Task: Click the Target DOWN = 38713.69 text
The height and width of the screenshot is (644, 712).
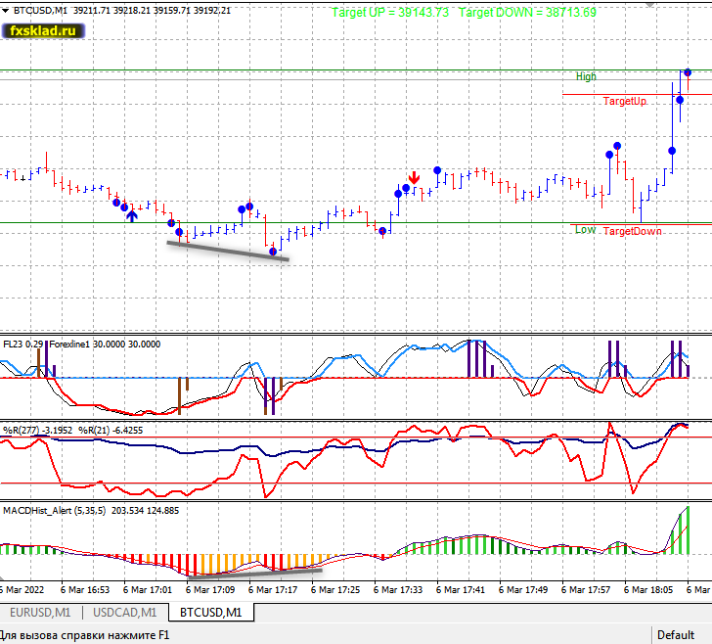Action: [x=527, y=13]
